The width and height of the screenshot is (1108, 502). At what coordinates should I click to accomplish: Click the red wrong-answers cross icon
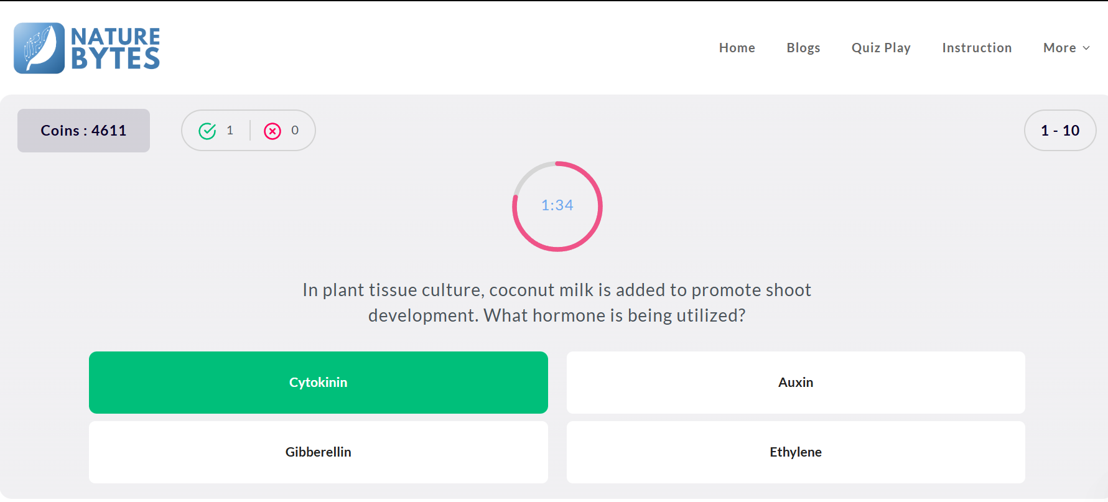(272, 131)
